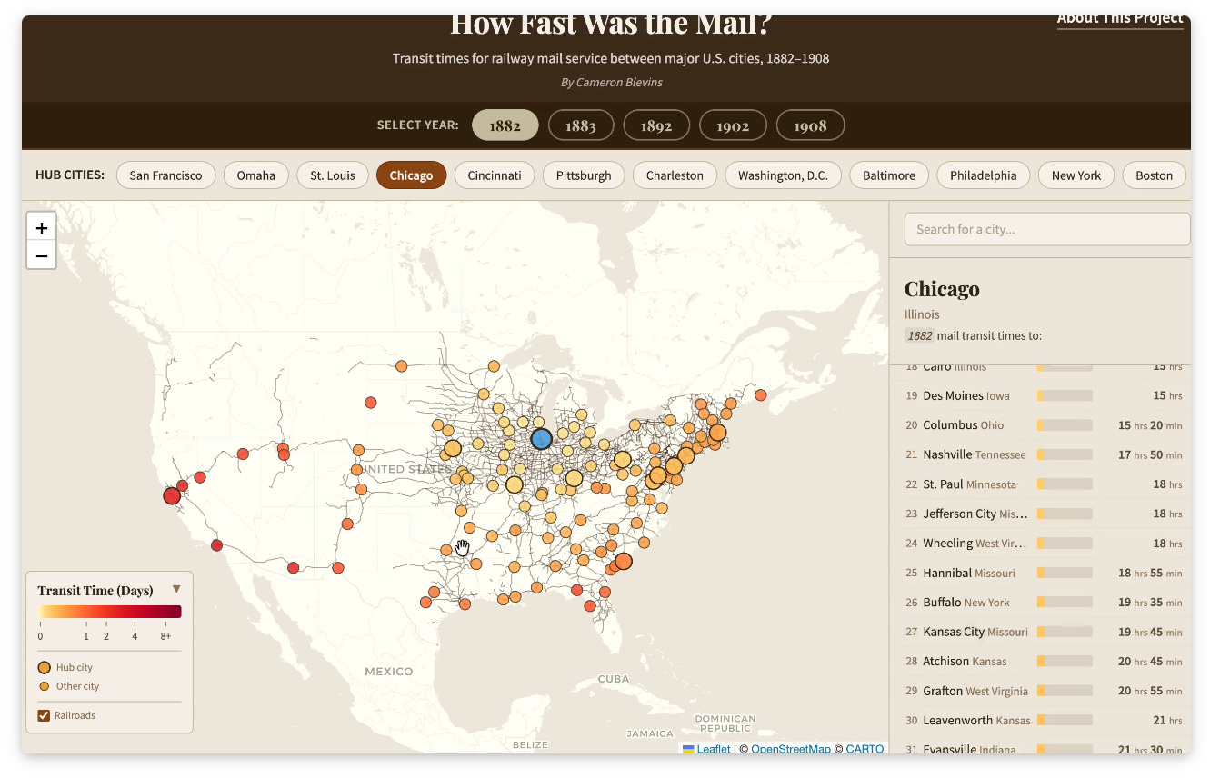Choose Charleston hub city
The image size is (1220, 778).
click(675, 175)
